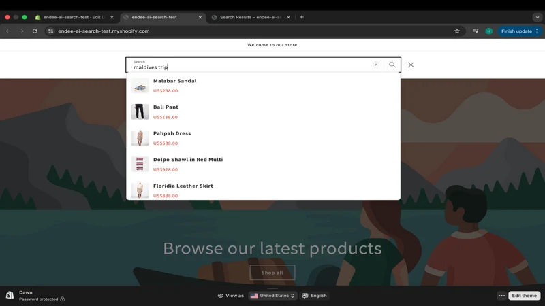Viewport: 545px width, 306px height.
Task: View site information icon in address bar
Action: [x=50, y=31]
